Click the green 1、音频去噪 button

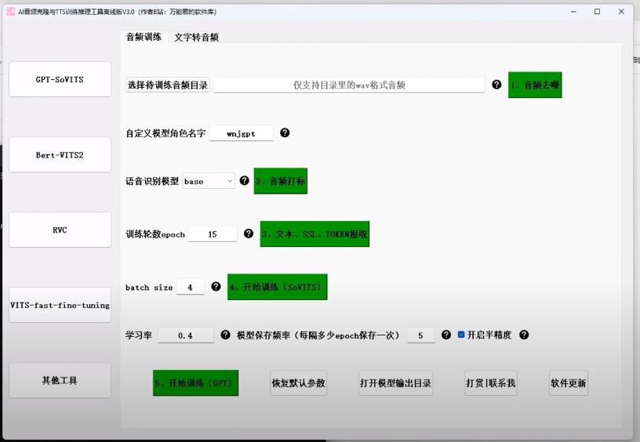coord(535,85)
